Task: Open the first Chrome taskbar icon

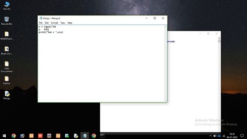Action: 14,136
